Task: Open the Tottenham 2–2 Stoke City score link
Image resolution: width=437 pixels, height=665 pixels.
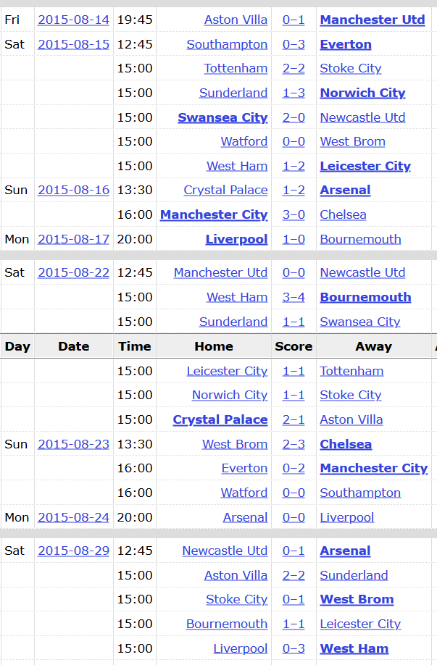Action: pyautogui.click(x=294, y=68)
